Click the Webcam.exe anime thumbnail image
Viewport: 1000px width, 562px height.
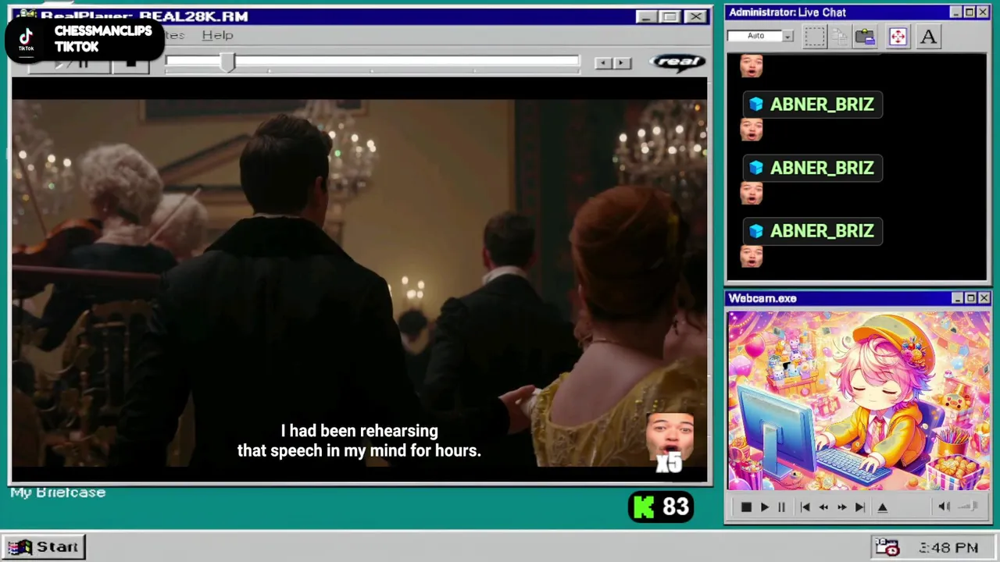(859, 401)
